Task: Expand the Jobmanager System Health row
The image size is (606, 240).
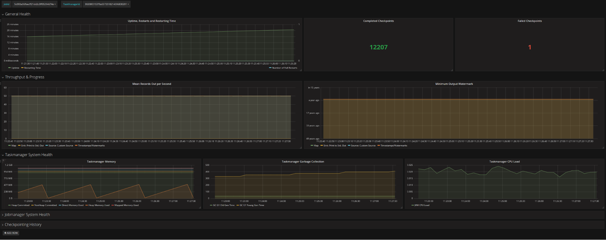Action: [x=3, y=215]
